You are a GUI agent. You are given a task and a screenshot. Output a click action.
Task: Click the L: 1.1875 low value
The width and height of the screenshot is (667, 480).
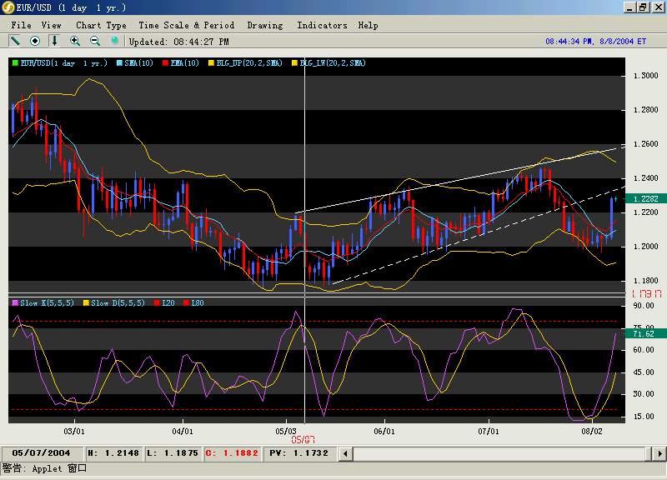coord(173,453)
